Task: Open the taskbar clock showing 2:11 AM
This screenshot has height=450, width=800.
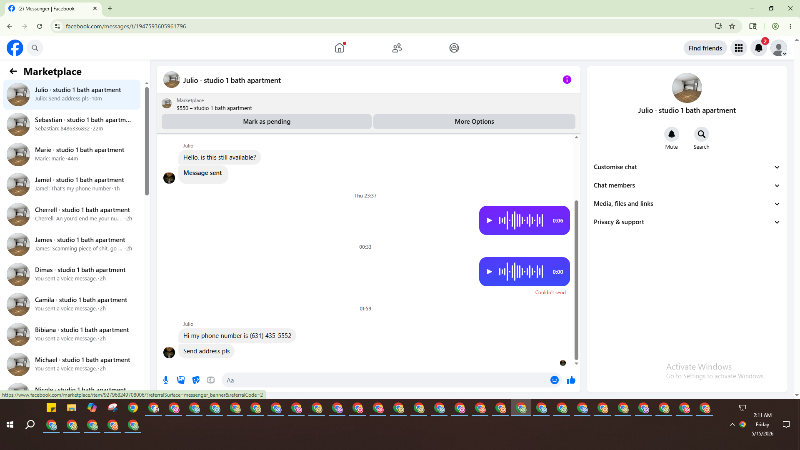Action: pos(762,425)
